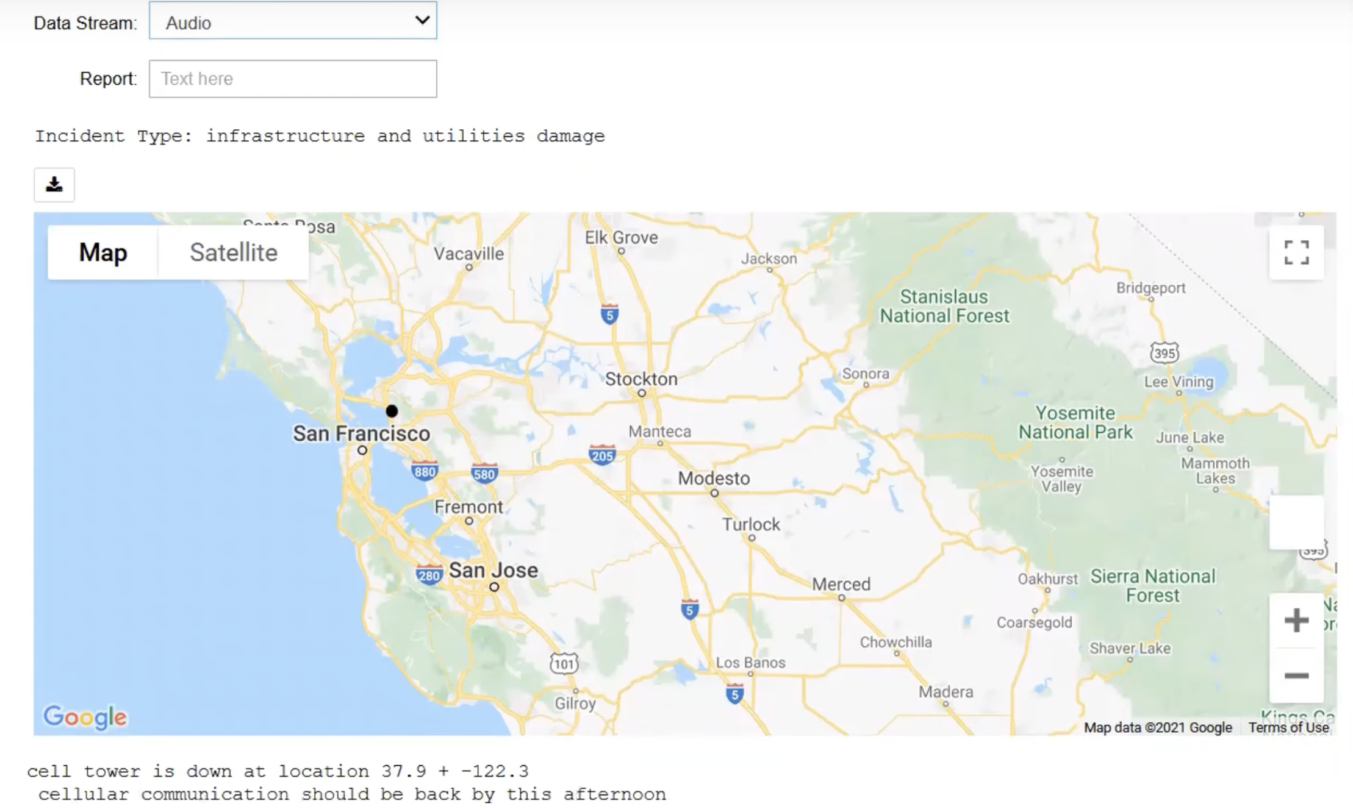Click the Sierra National Forest label
Image resolution: width=1353 pixels, height=812 pixels.
pos(1153,585)
